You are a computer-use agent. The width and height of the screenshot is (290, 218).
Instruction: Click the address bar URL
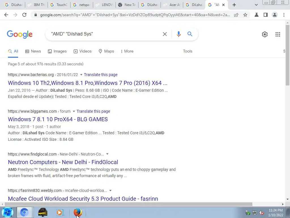click(135, 15)
